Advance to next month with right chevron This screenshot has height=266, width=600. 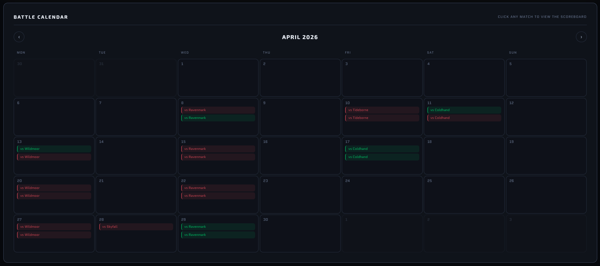[581, 37]
